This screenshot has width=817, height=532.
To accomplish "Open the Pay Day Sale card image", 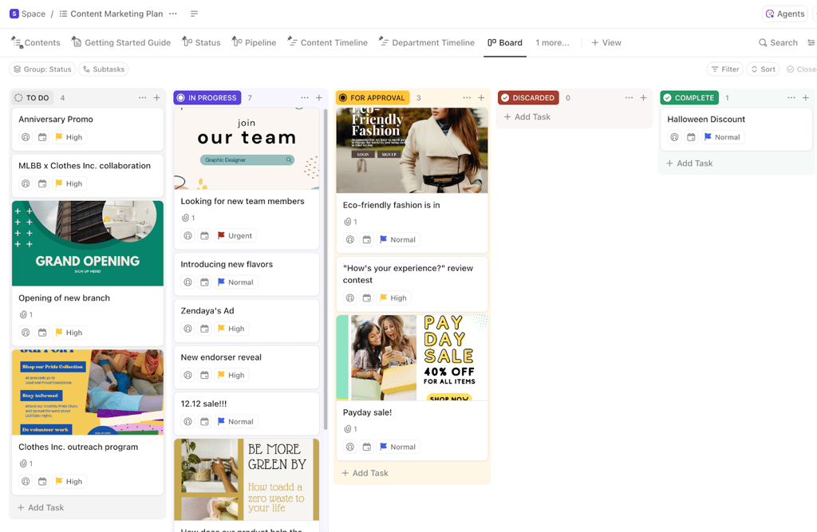I will coord(412,357).
